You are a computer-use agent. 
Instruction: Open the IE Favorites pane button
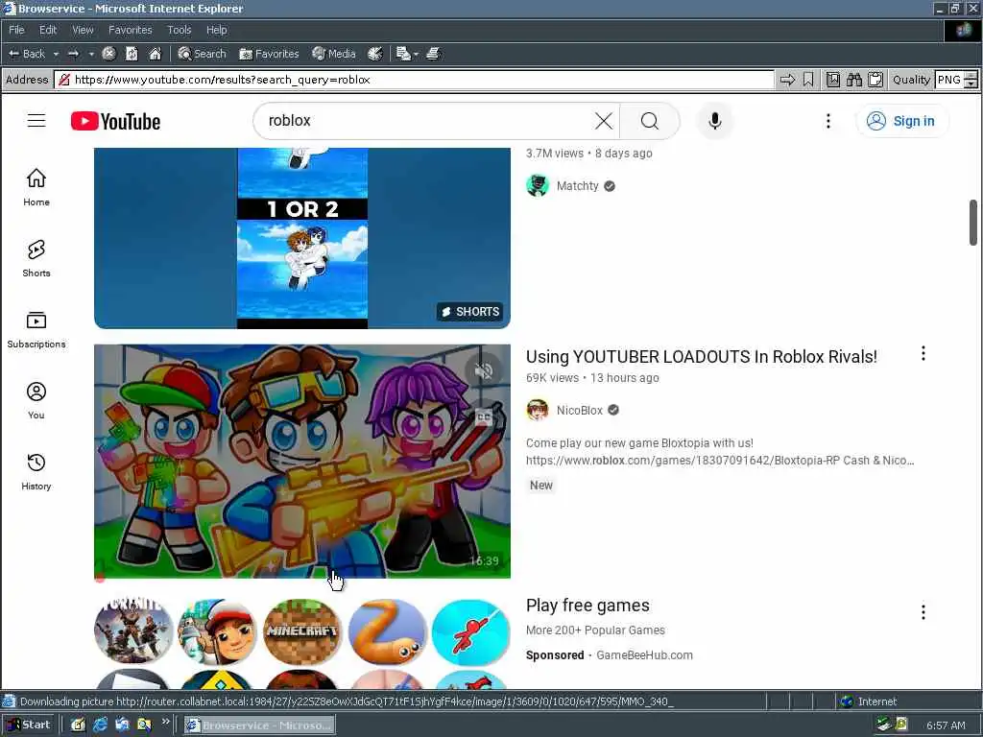pos(269,54)
